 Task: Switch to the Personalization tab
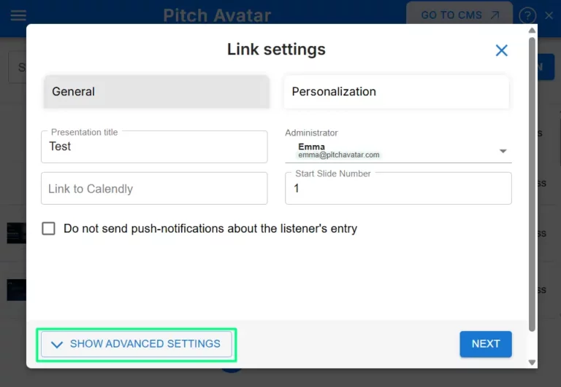[x=395, y=92]
